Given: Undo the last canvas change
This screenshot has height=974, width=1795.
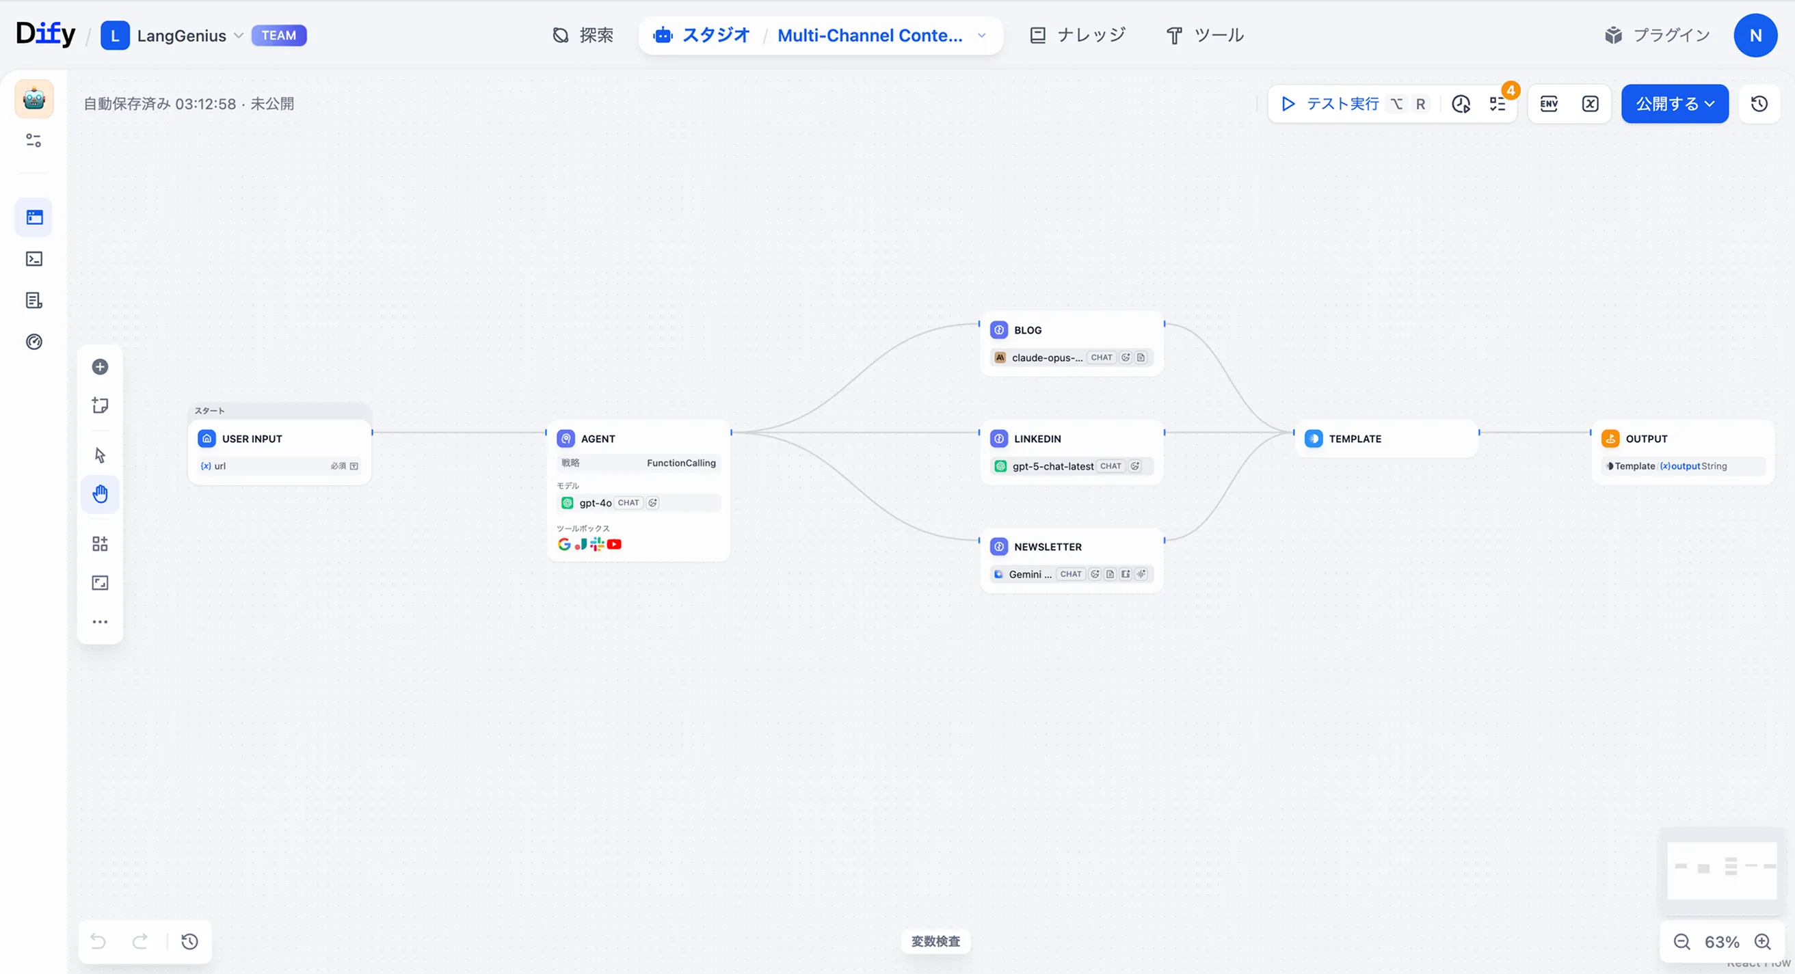Looking at the screenshot, I should coord(98,942).
